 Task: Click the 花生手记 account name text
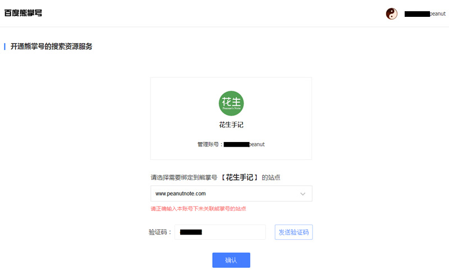(231, 125)
